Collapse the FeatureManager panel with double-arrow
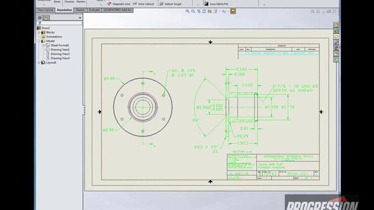The width and height of the screenshot is (374, 210). (80, 17)
